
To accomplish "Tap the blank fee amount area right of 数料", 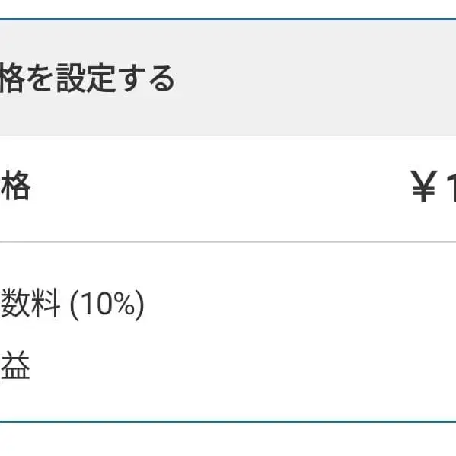I will click(299, 304).
